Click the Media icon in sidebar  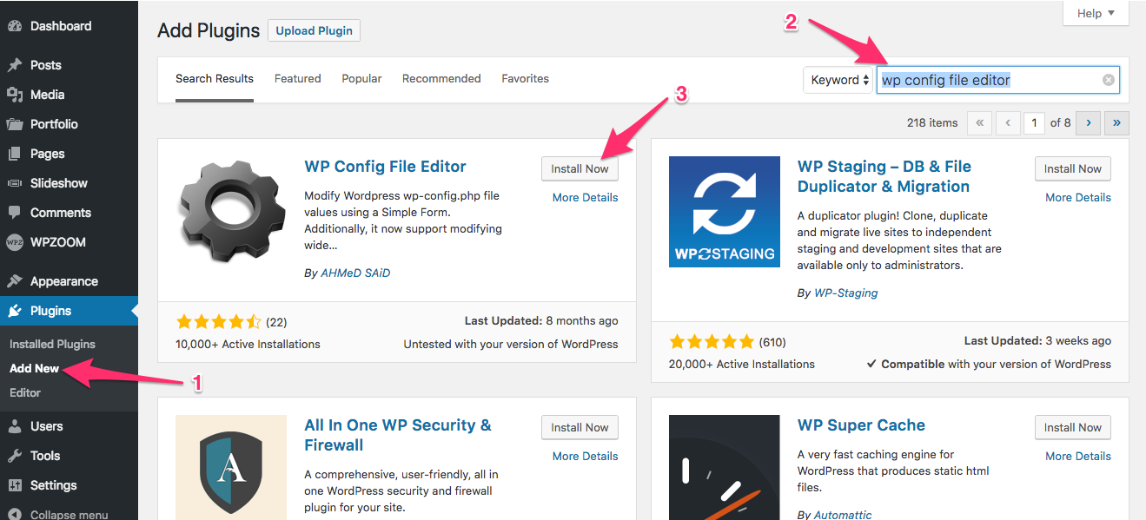point(14,95)
